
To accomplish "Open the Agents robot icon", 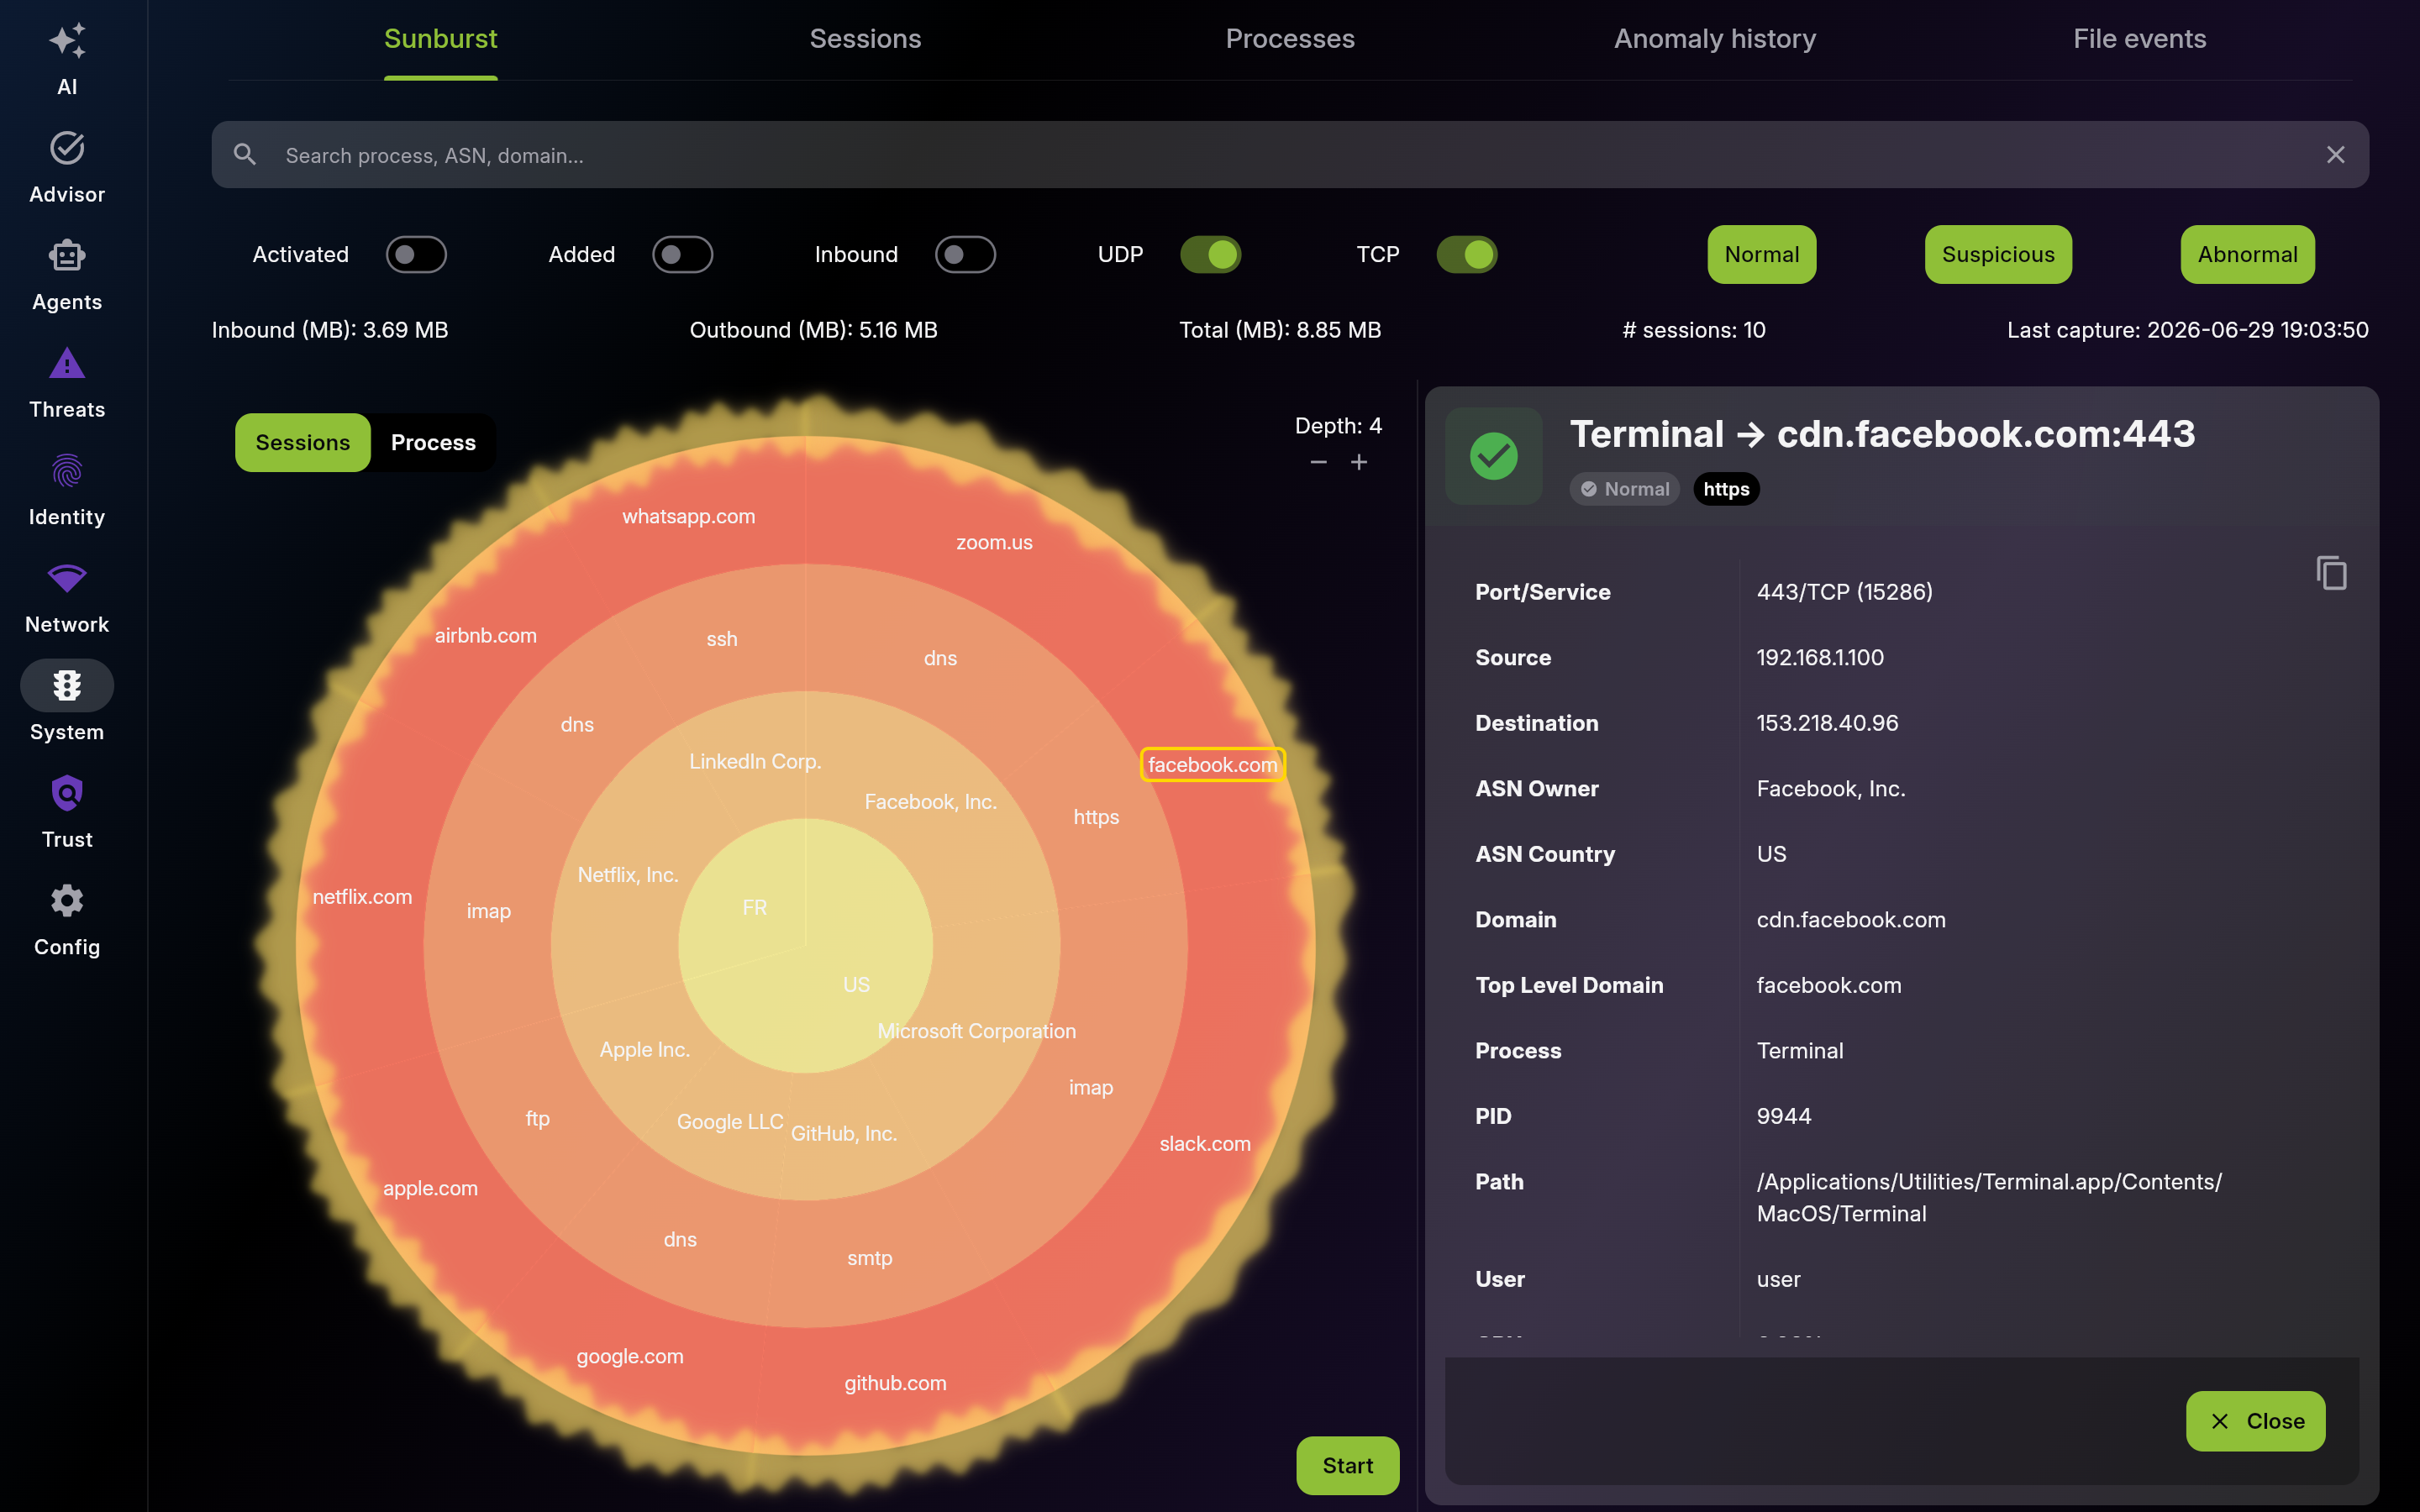I will click(67, 256).
